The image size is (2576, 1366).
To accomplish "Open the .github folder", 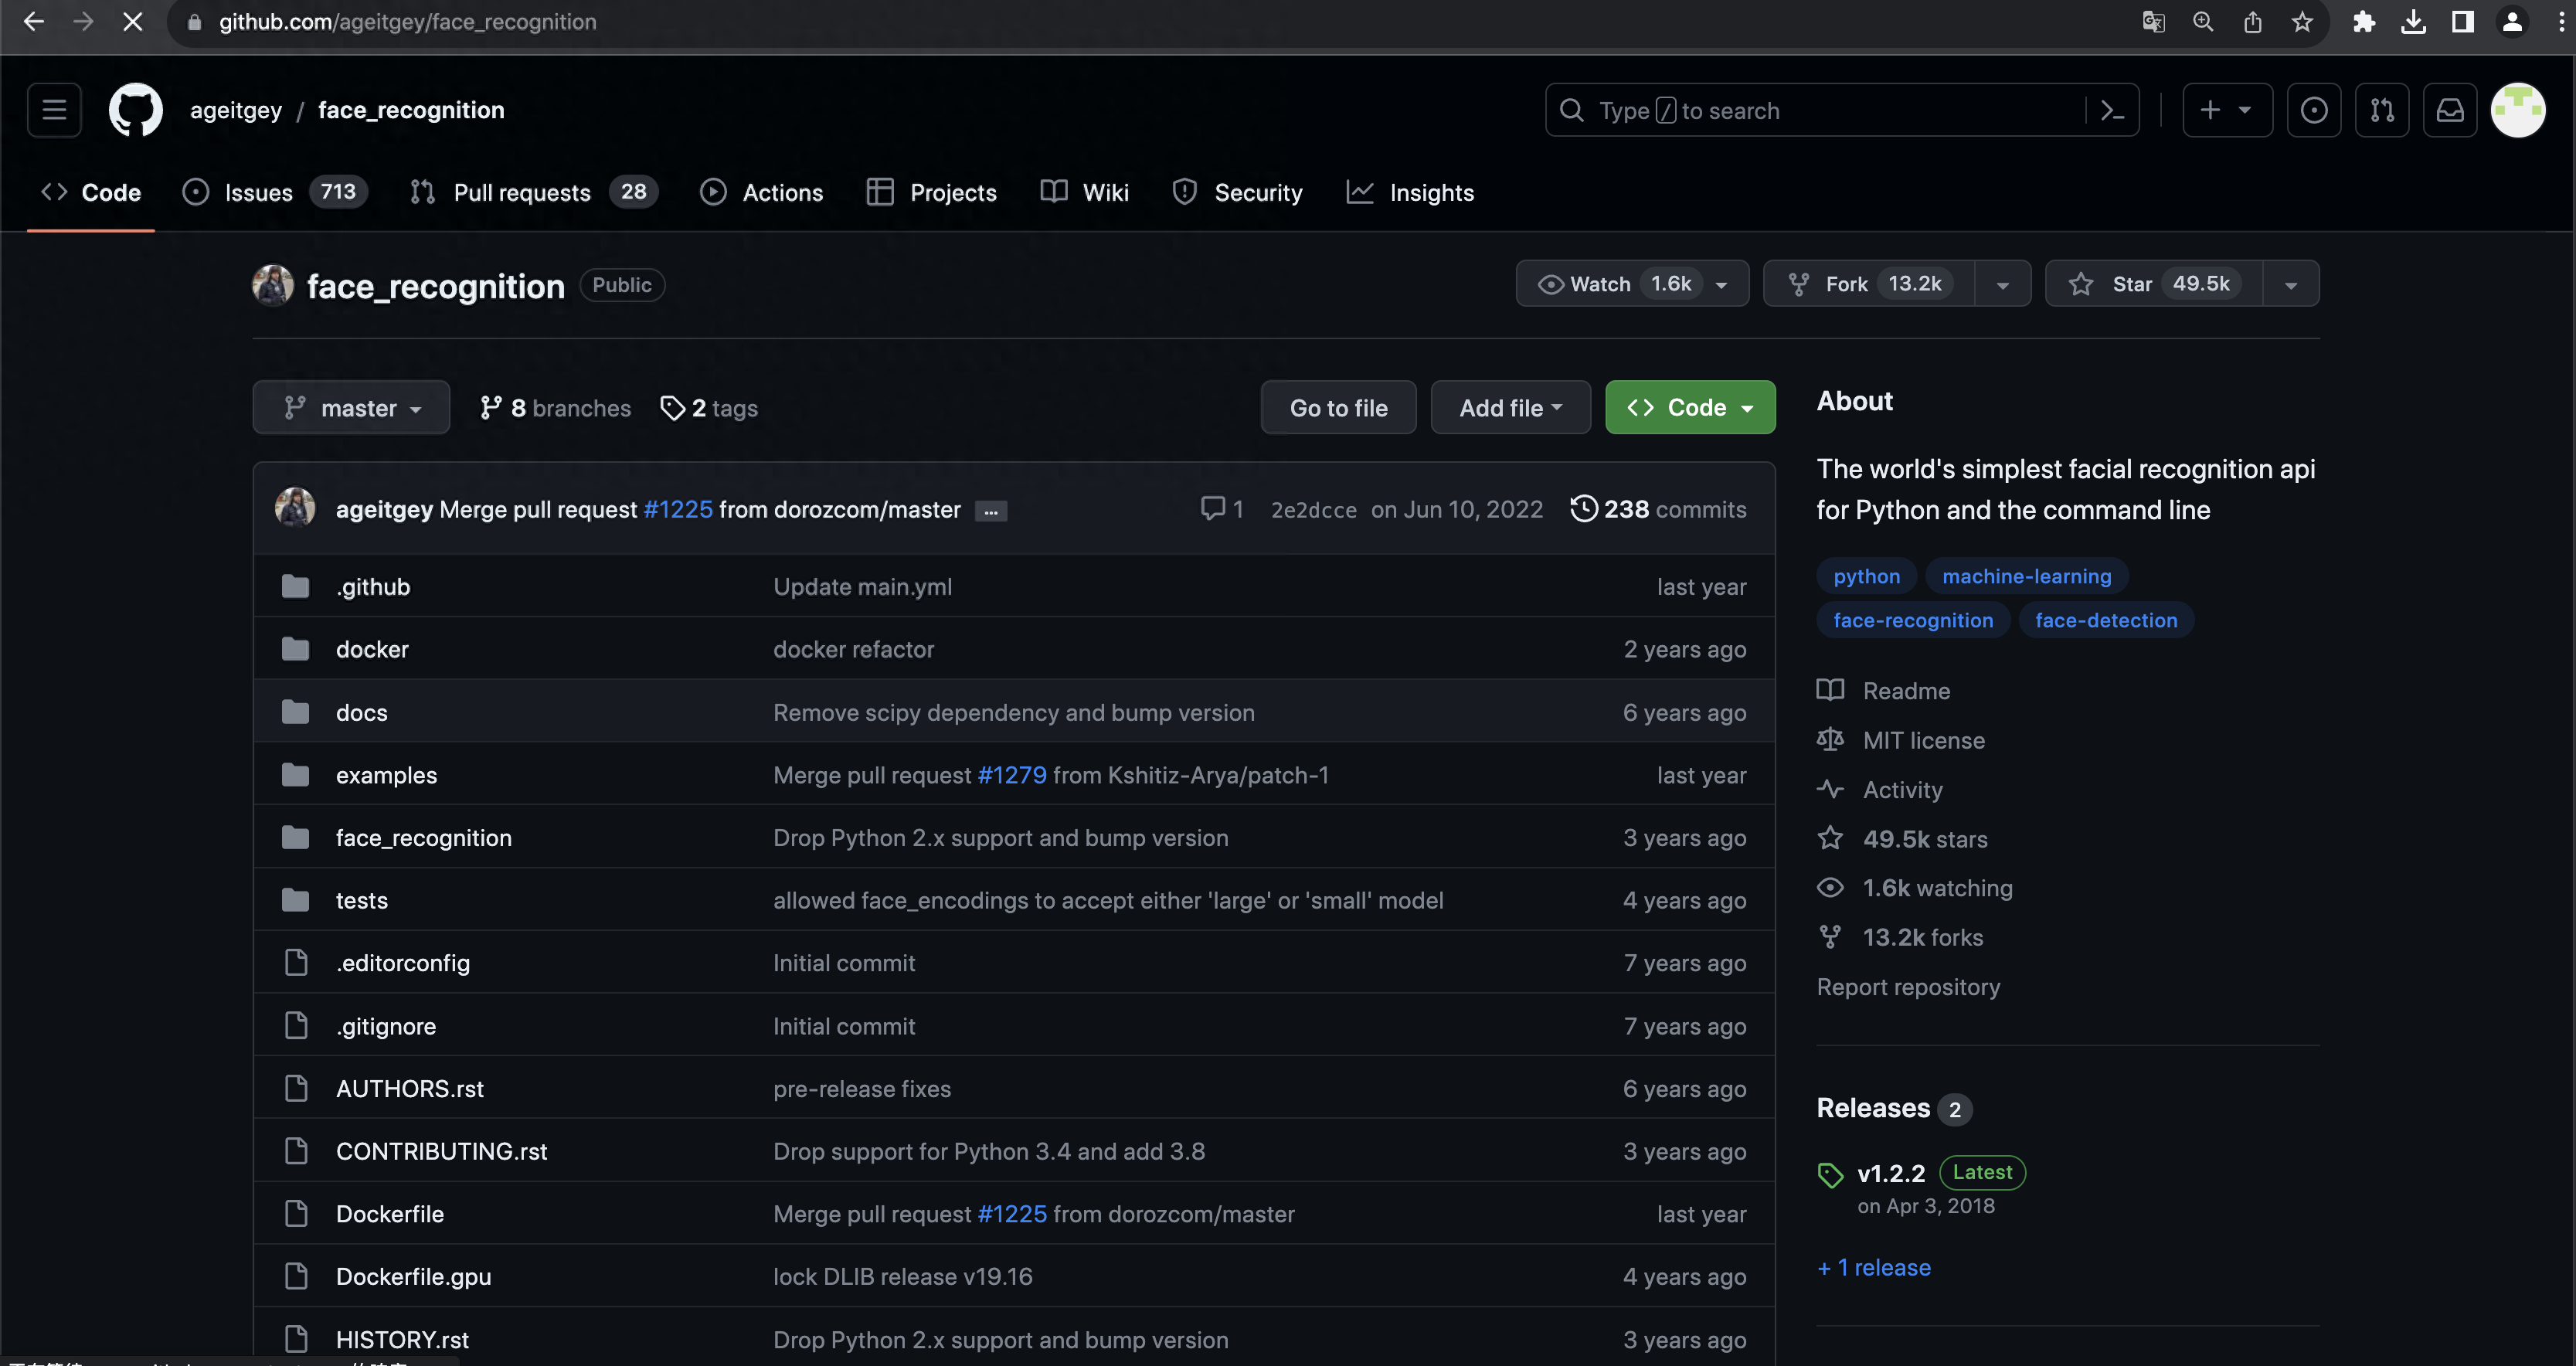I will [372, 587].
